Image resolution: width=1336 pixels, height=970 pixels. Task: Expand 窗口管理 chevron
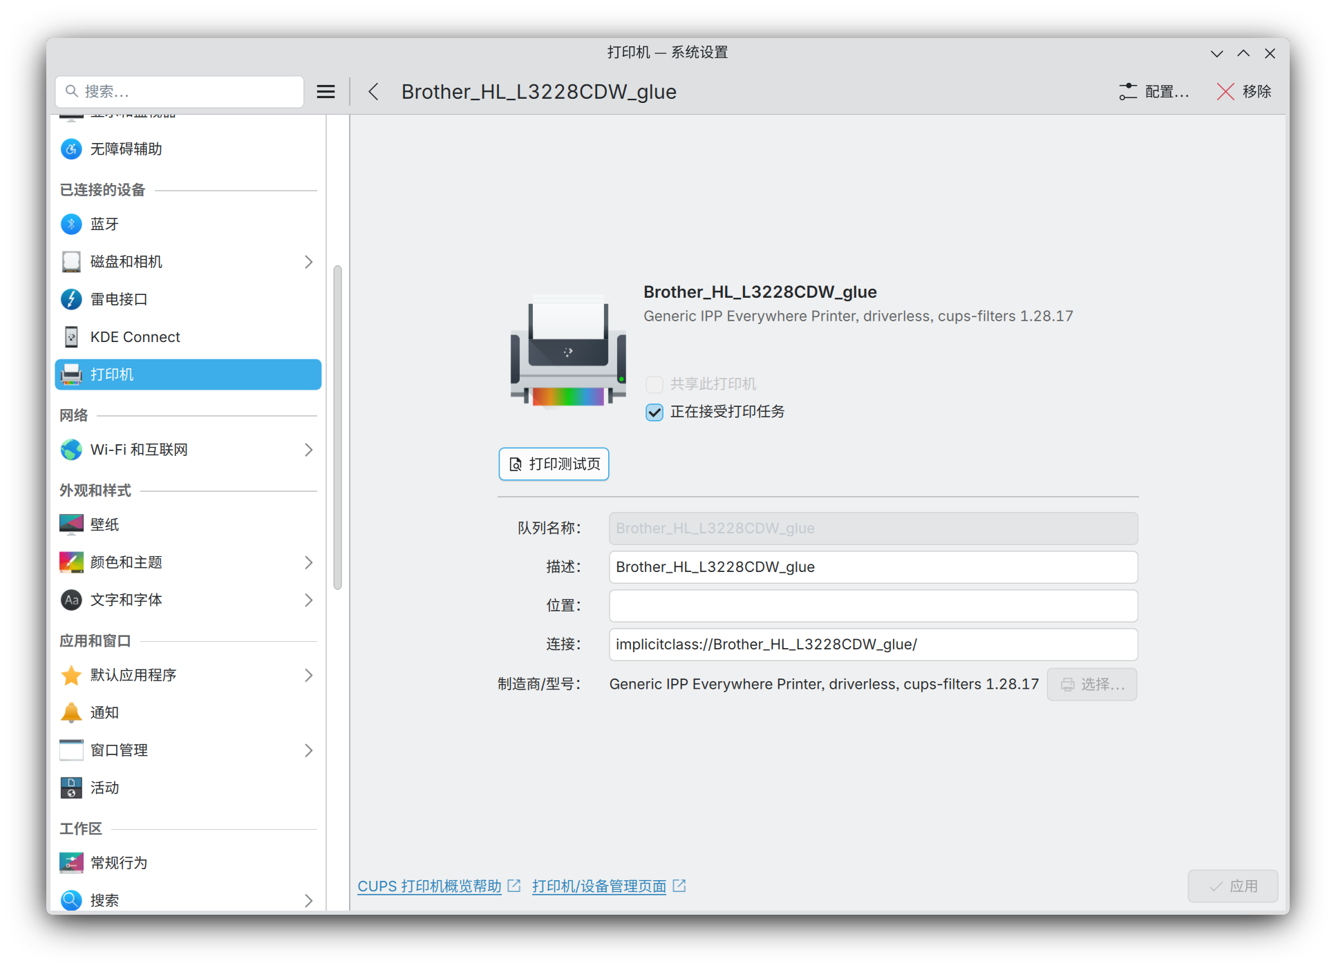click(x=309, y=750)
